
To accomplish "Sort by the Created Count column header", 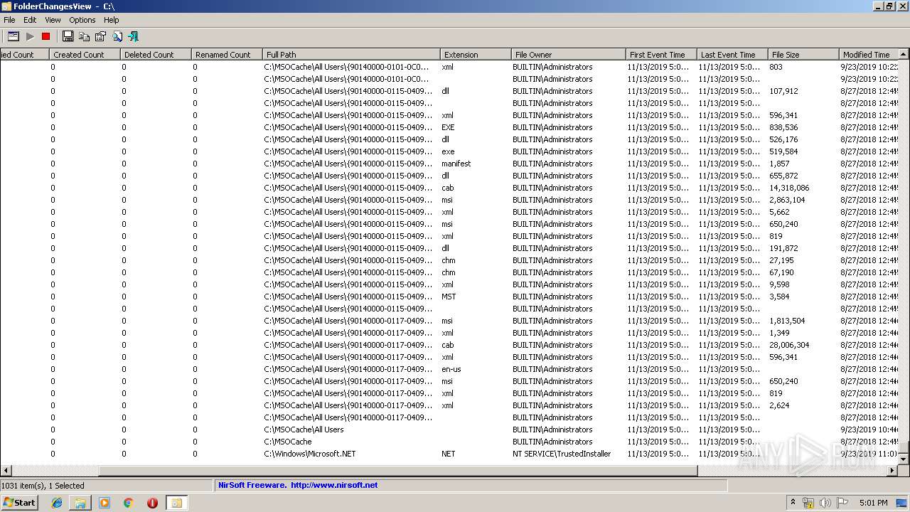I will click(x=85, y=54).
